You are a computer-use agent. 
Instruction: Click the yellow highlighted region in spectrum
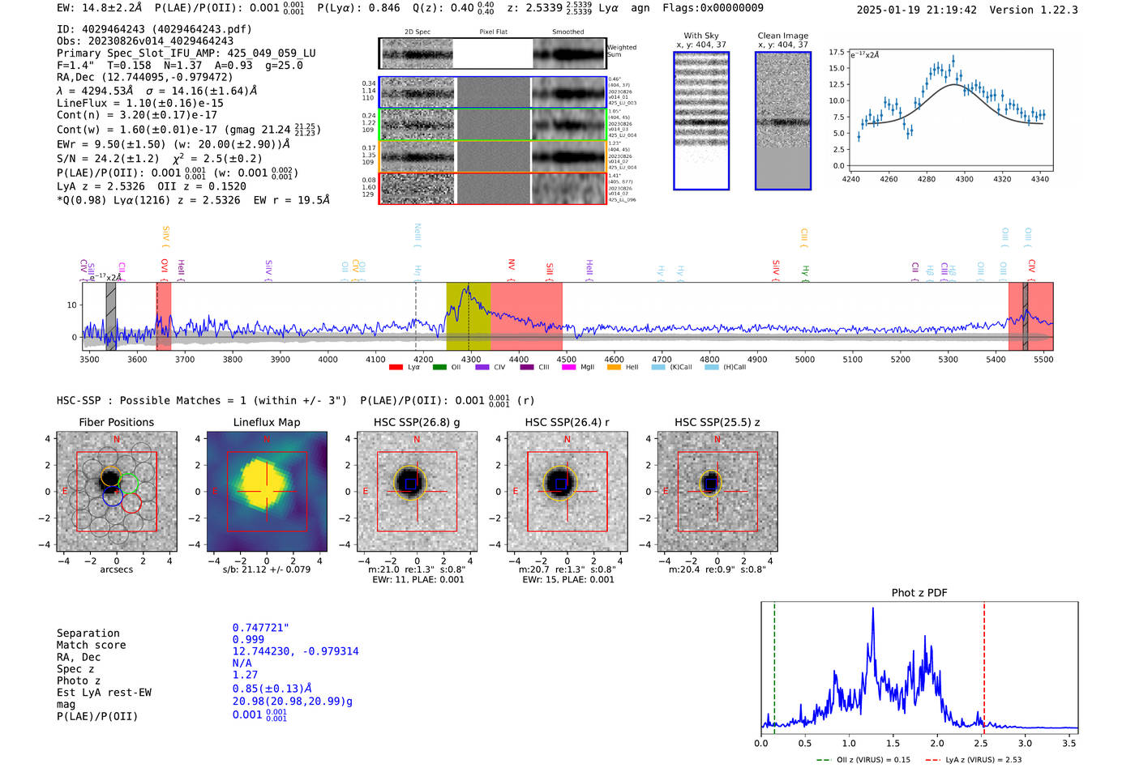tap(468, 317)
